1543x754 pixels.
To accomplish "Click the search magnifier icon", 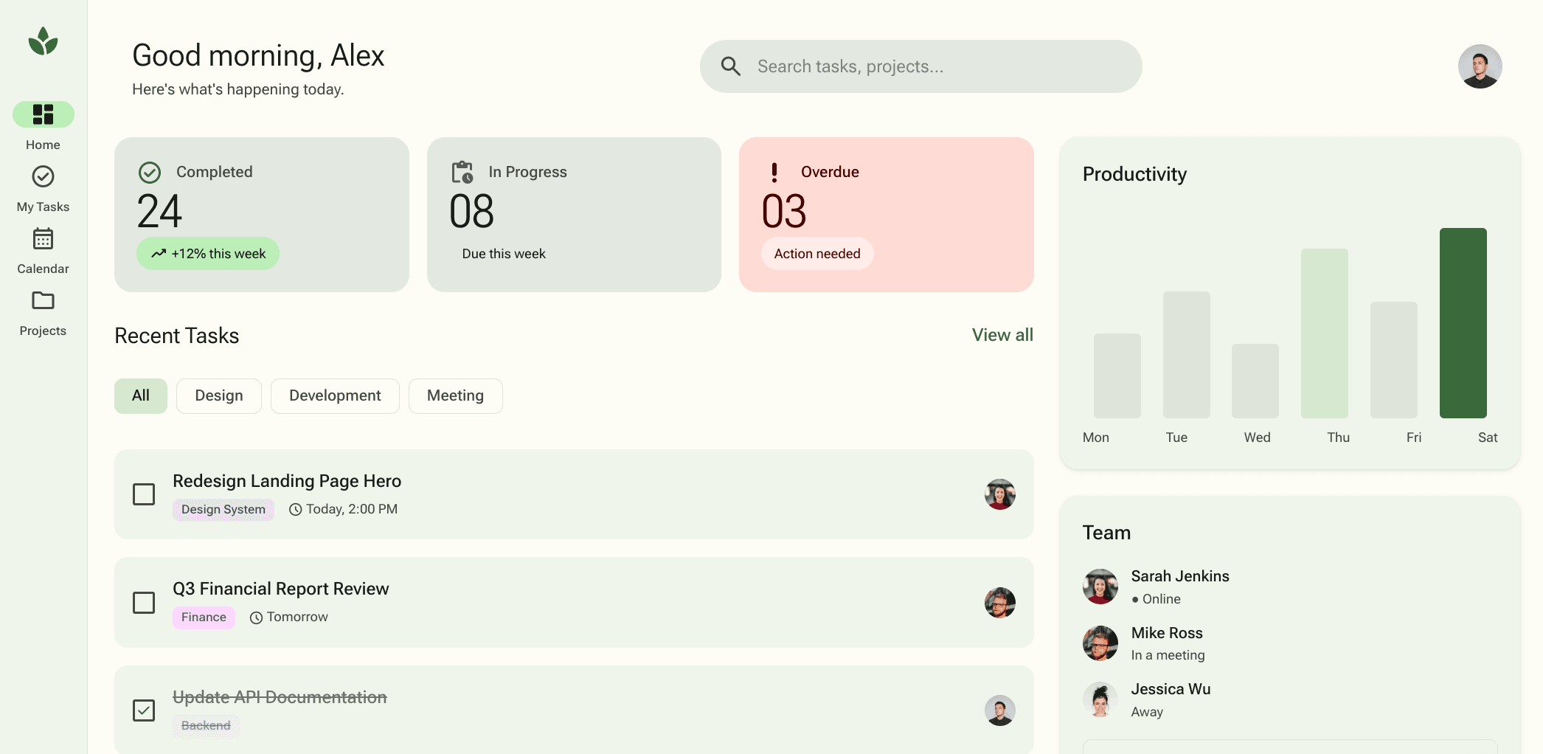I will [x=731, y=66].
